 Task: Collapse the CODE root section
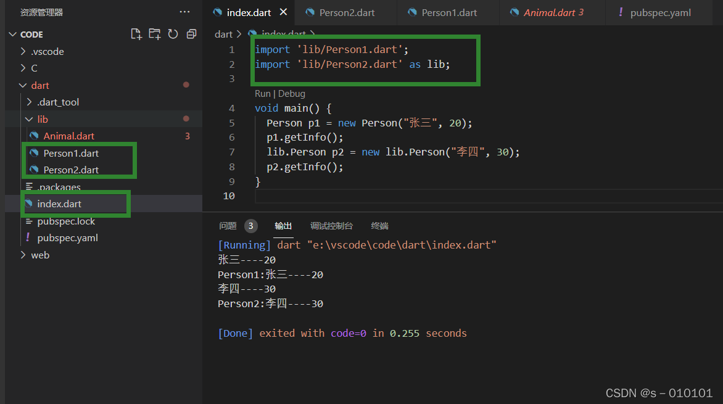(13, 35)
